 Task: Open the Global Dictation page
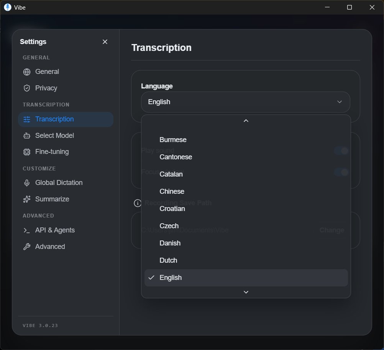click(x=66, y=183)
